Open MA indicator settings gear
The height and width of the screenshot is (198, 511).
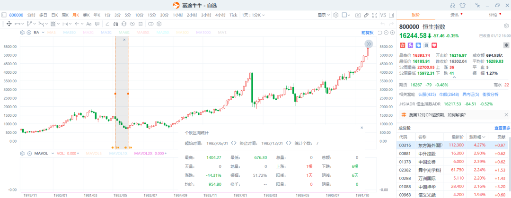(22, 33)
